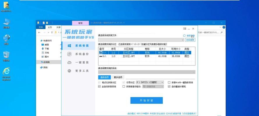259x116 pixels.
Task: Expand the Explorer ribbon chevron
Action: pos(220,27)
